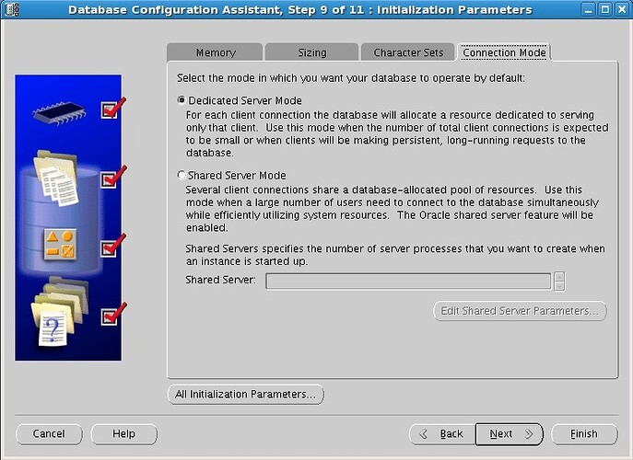Click the question mark document icon

point(53,328)
